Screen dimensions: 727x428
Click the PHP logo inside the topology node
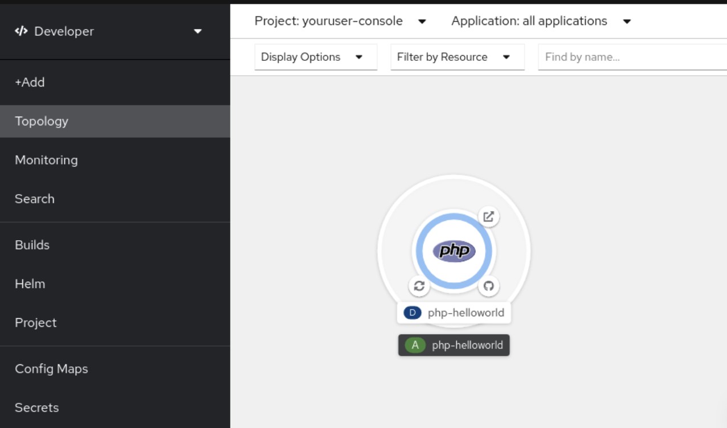pyautogui.click(x=454, y=250)
